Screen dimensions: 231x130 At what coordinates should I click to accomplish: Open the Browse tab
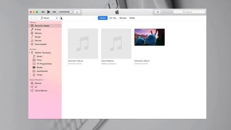click(123, 18)
